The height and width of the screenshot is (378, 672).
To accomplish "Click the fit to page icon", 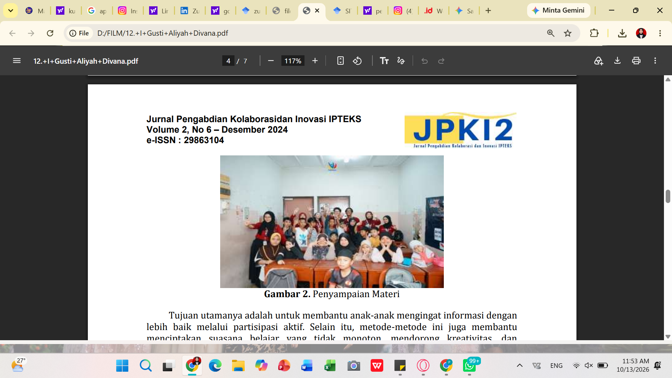I will coord(340,61).
